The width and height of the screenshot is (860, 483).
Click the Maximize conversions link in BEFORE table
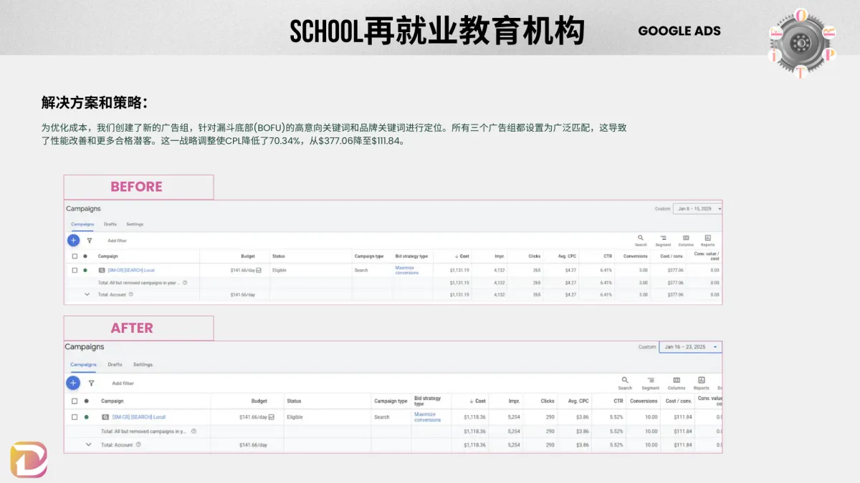[406, 270]
